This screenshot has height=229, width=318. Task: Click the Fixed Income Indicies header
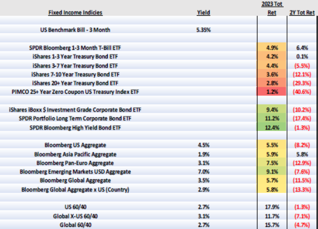(73, 12)
